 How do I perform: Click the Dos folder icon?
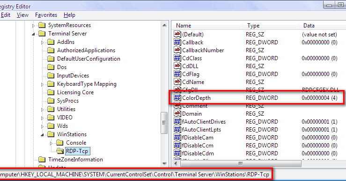51,67
